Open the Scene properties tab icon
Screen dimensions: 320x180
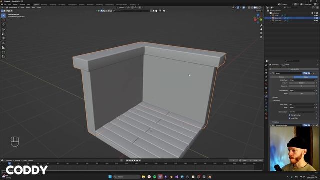[266, 81]
